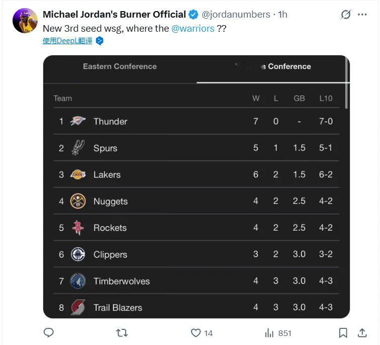
Task: Click the reply comment icon
Action: [49, 332]
